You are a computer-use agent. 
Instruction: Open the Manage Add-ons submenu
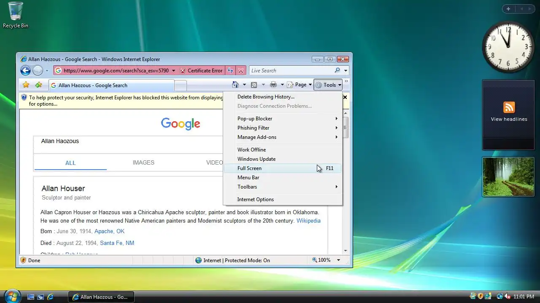coord(283,137)
